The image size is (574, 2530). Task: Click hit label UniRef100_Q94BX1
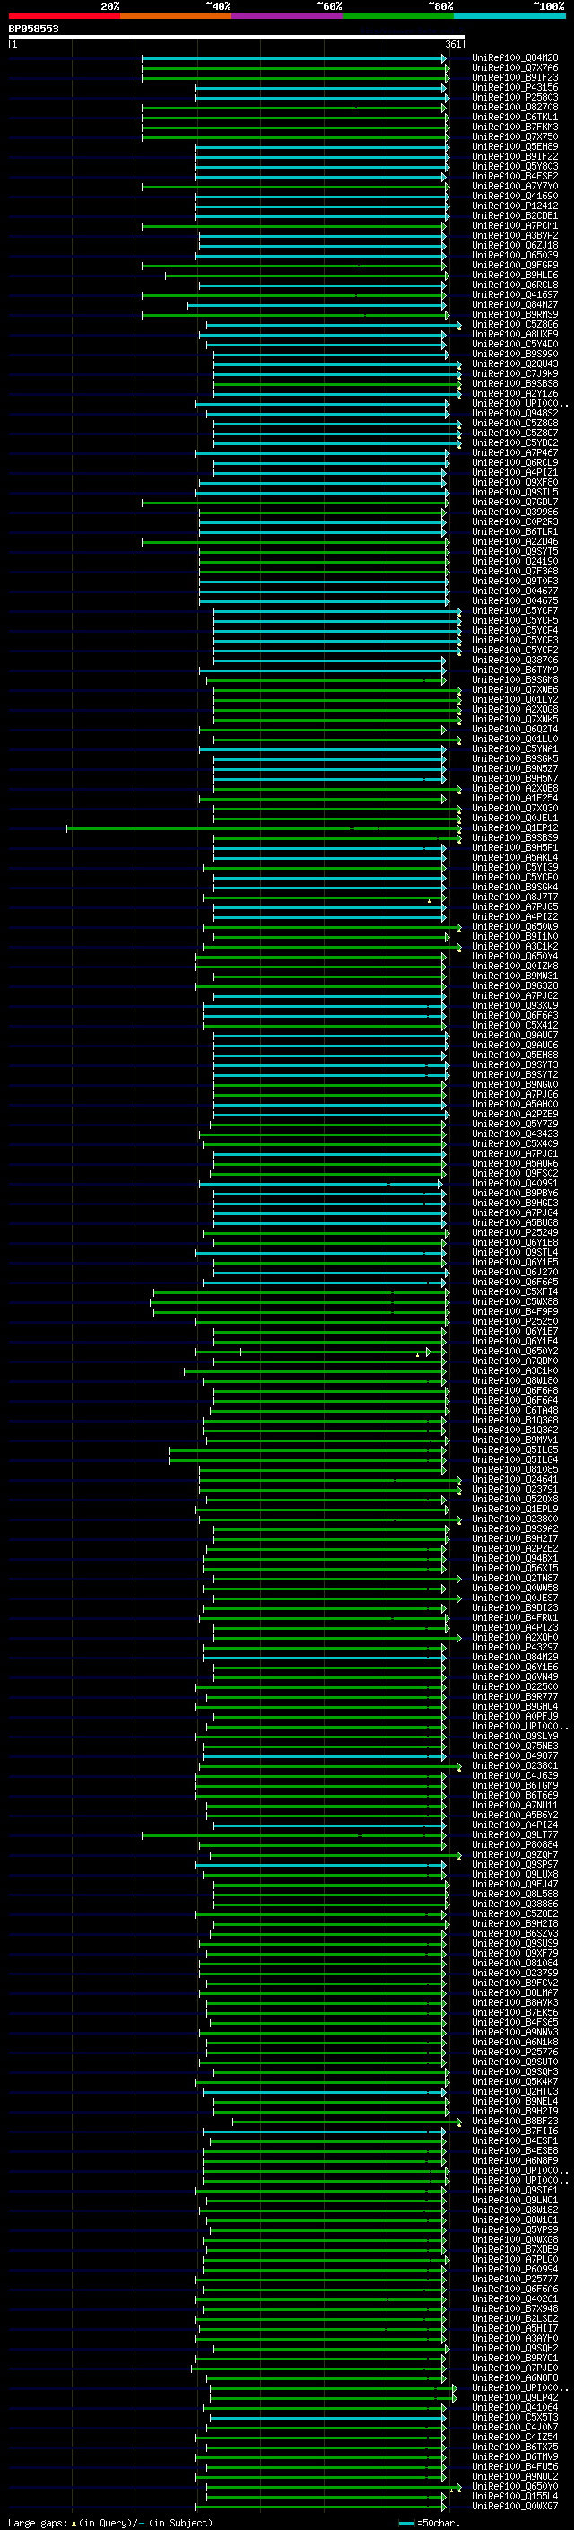[x=515, y=1559]
